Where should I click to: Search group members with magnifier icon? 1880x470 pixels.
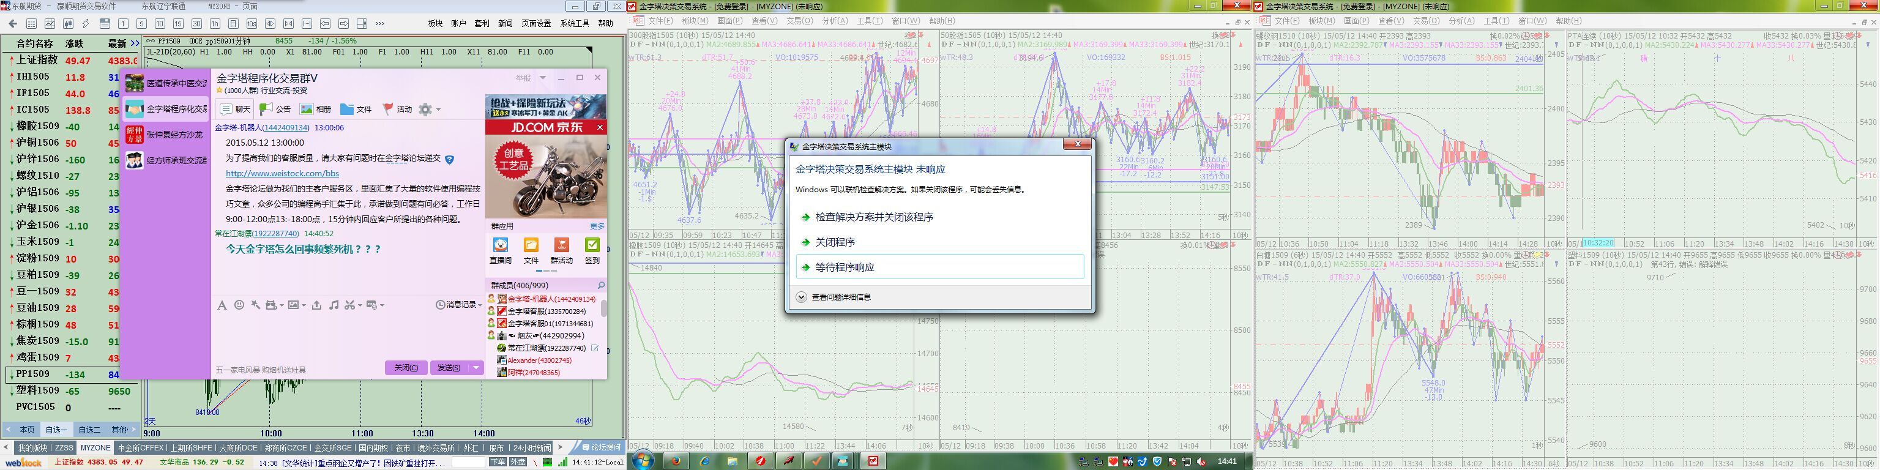click(600, 285)
